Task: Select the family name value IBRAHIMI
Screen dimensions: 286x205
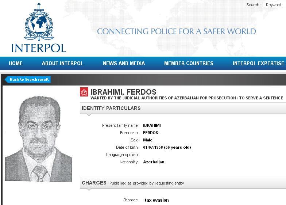Action: pyautogui.click(x=152, y=125)
